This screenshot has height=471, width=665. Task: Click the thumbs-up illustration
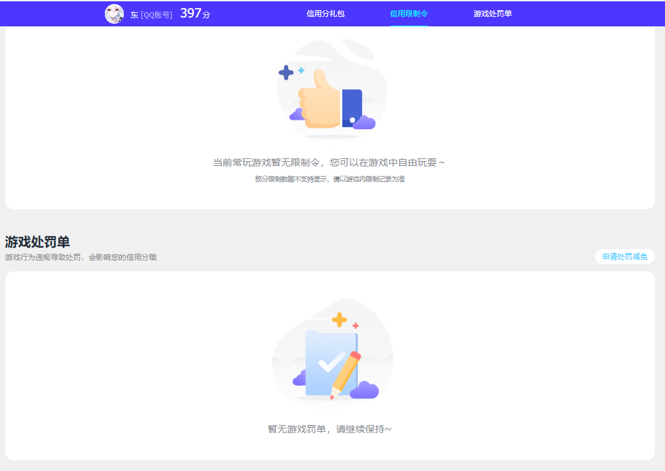[331, 90]
